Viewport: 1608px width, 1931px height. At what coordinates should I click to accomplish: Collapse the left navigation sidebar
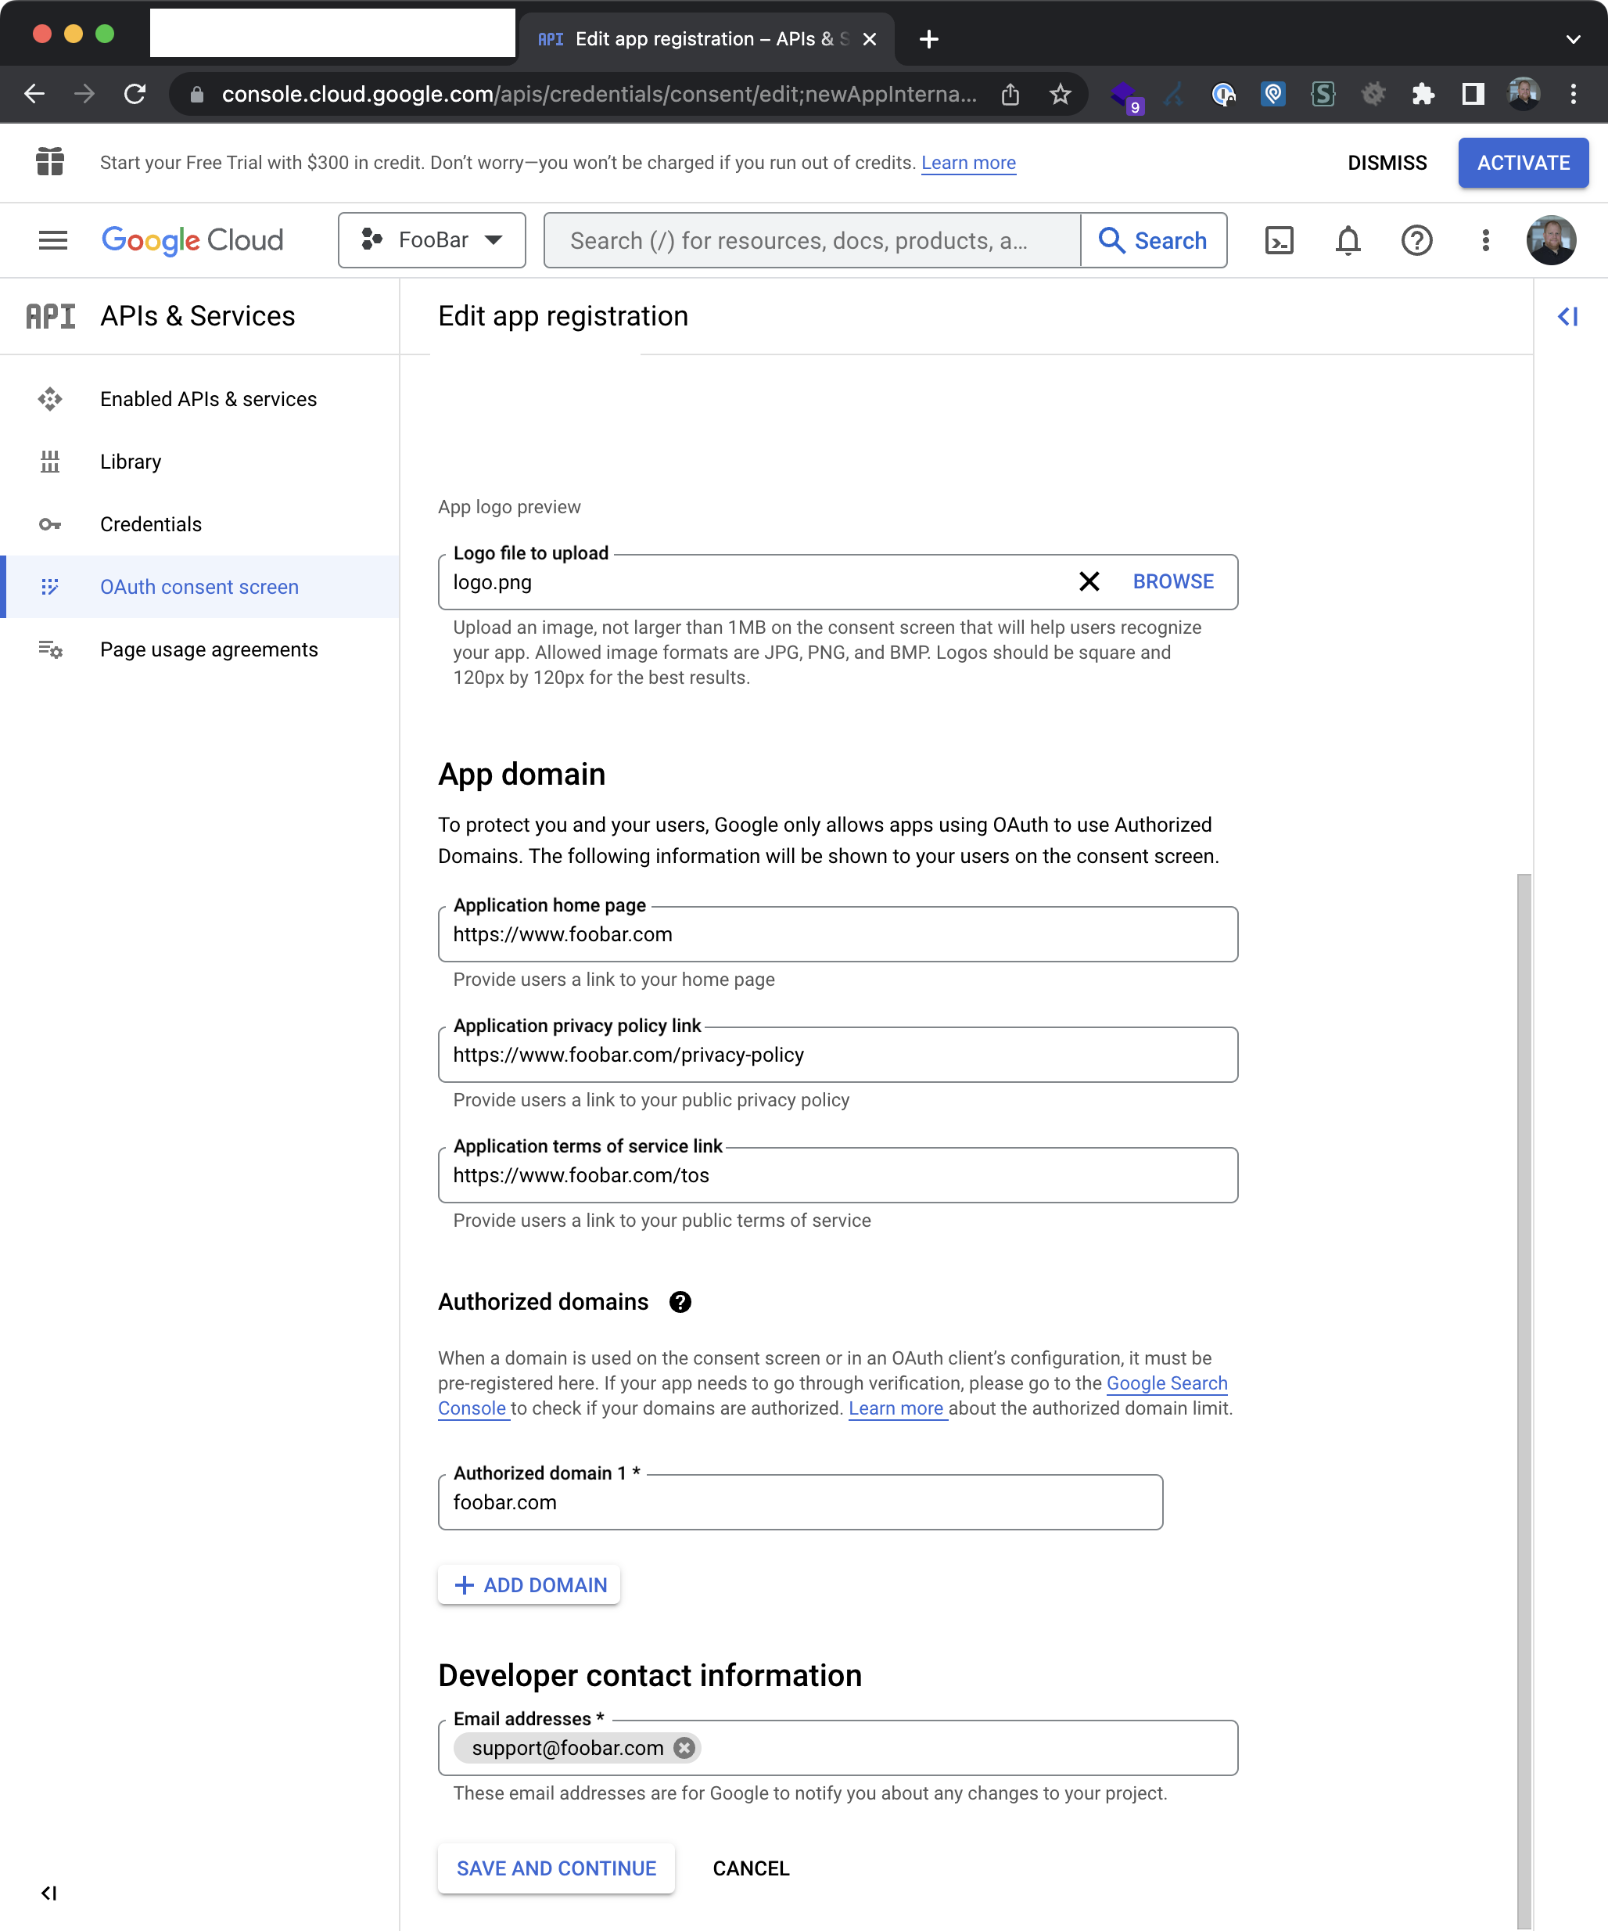tap(48, 1893)
